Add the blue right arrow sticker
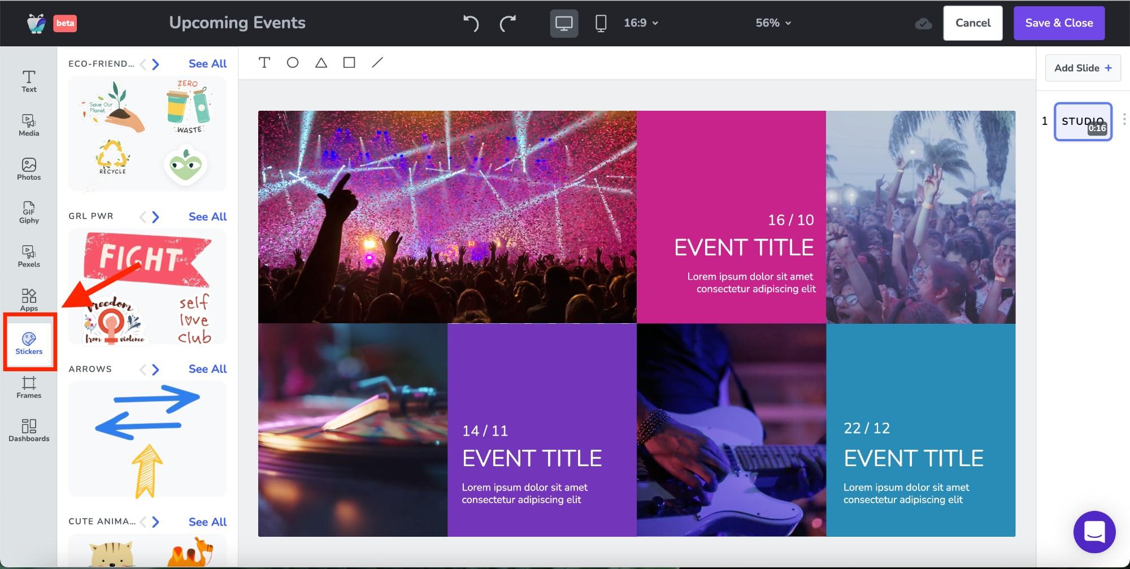1130x569 pixels. point(157,398)
